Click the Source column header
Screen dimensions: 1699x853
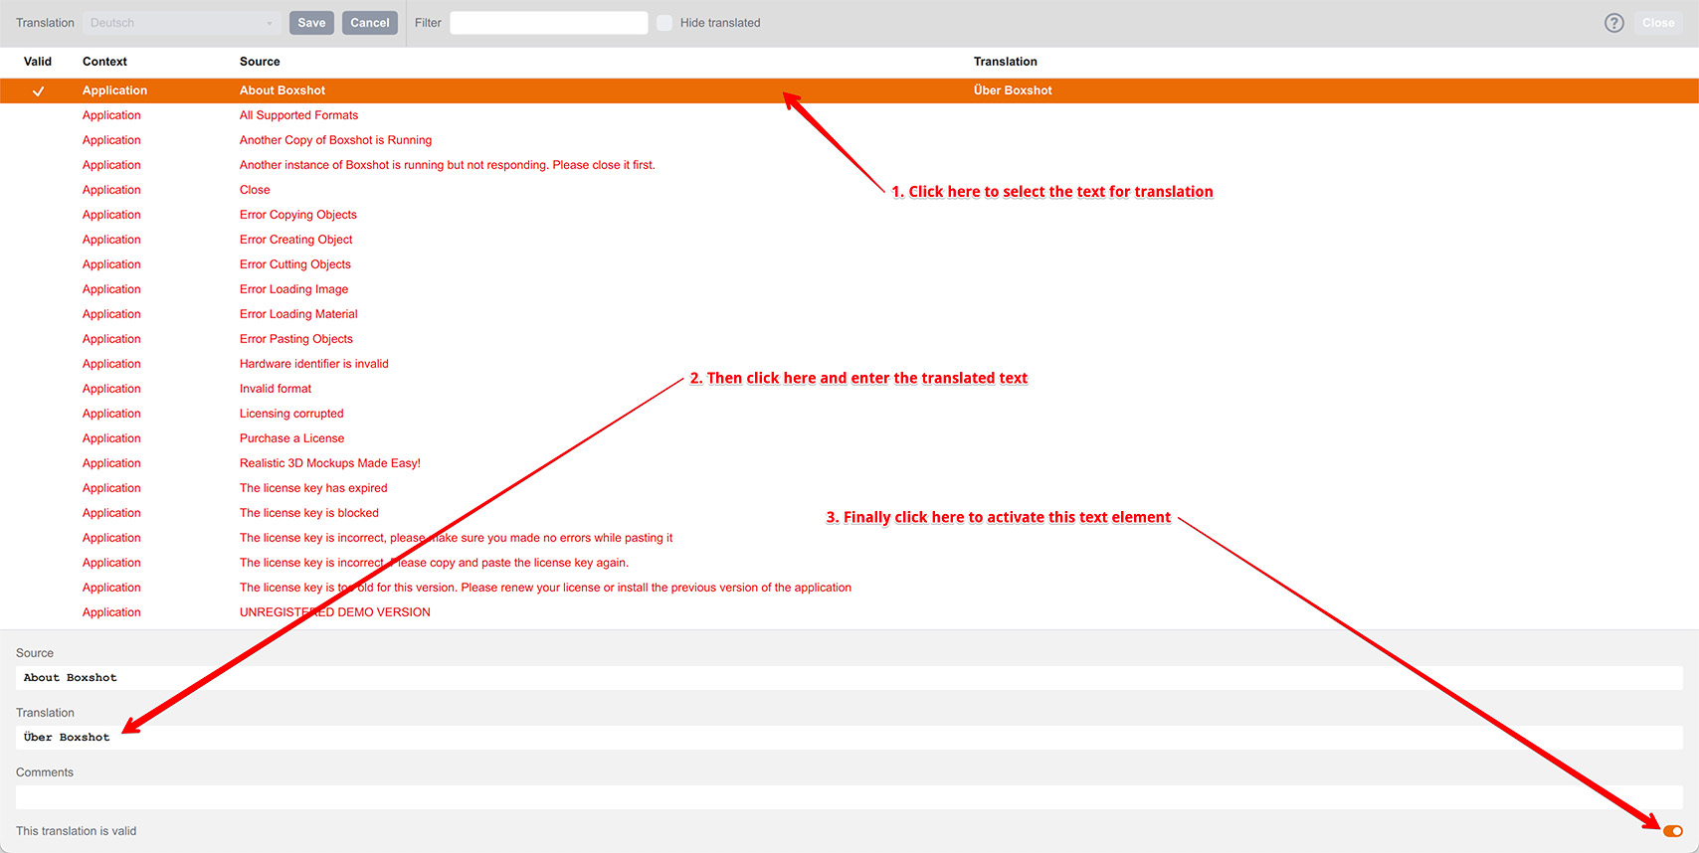(260, 62)
